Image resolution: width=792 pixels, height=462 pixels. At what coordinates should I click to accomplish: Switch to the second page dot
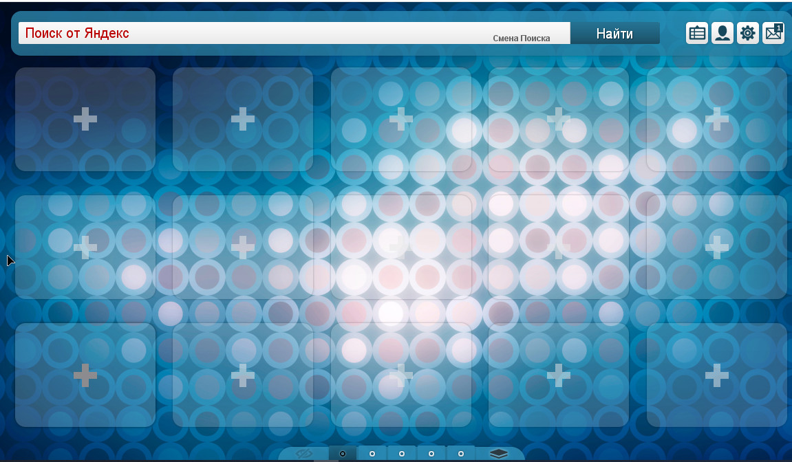(372, 454)
